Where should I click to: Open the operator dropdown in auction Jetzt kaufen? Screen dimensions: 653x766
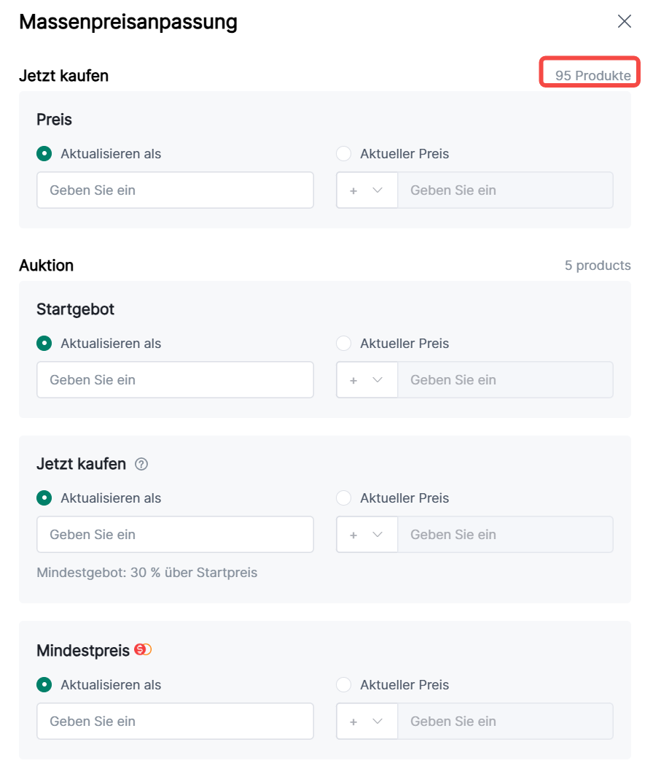point(367,535)
